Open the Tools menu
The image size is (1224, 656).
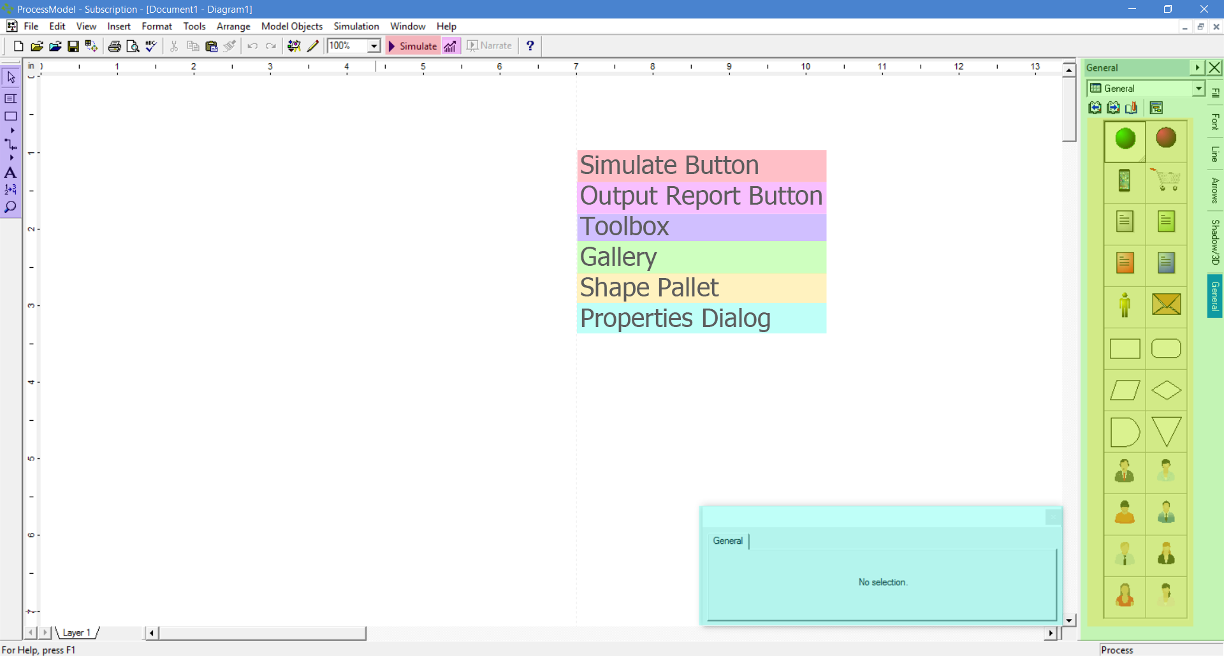pyautogui.click(x=194, y=26)
